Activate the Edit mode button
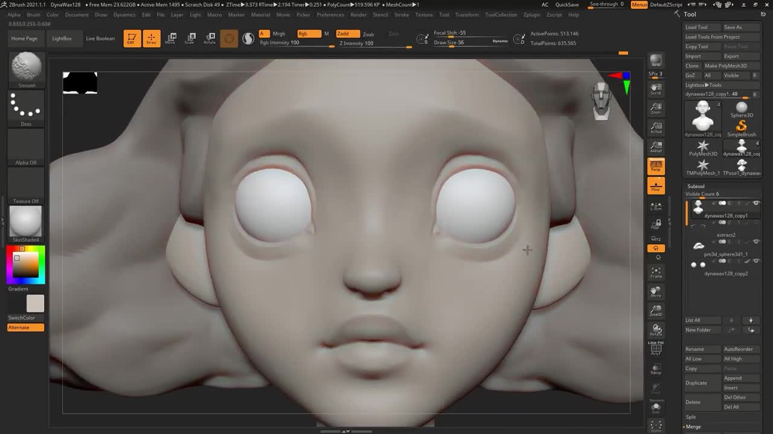The width and height of the screenshot is (773, 434). [132, 39]
